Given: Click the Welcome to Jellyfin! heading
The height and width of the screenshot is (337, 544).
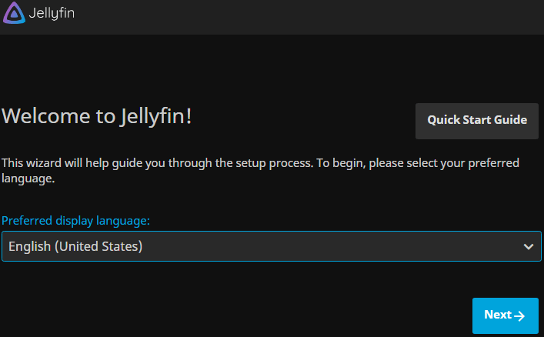Looking at the screenshot, I should [x=97, y=116].
